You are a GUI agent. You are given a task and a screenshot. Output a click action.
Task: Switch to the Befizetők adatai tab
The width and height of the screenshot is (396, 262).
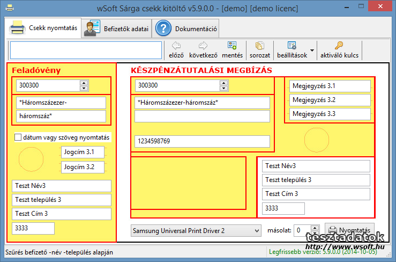pyautogui.click(x=116, y=28)
